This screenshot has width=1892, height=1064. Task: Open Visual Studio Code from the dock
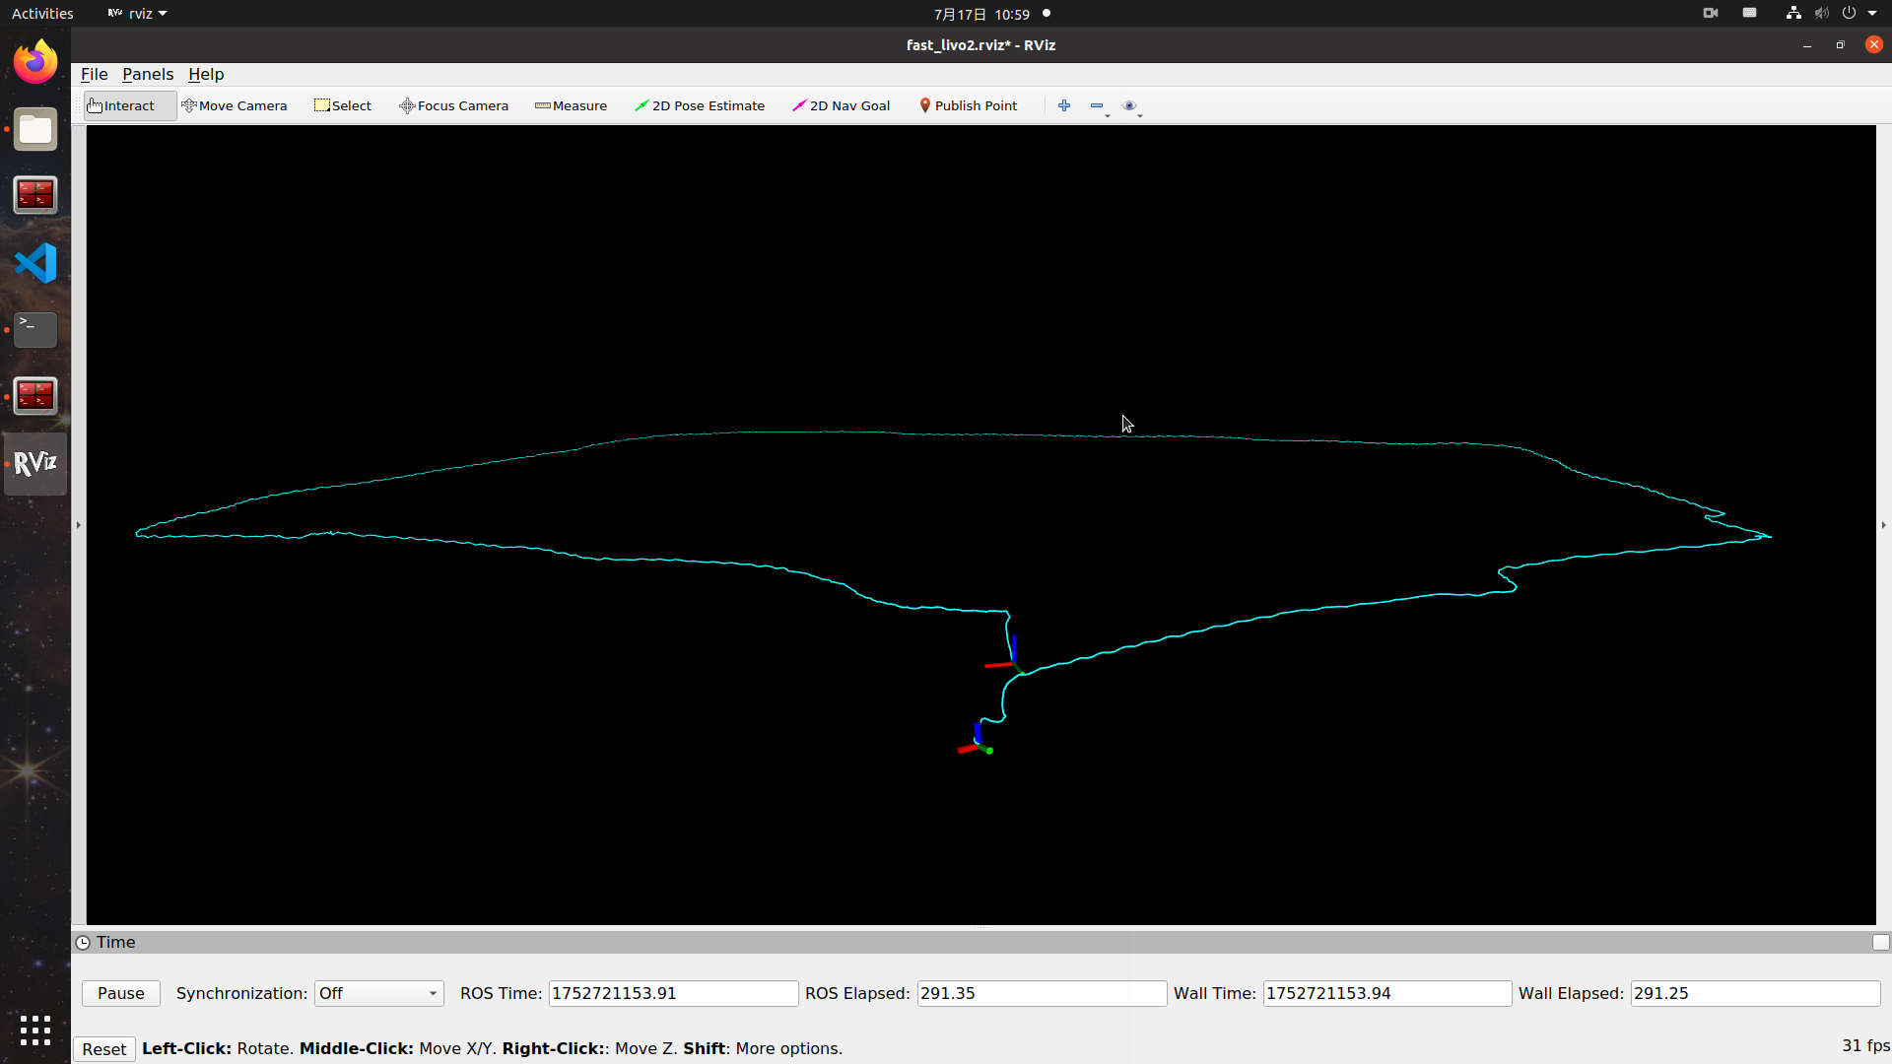(35, 263)
